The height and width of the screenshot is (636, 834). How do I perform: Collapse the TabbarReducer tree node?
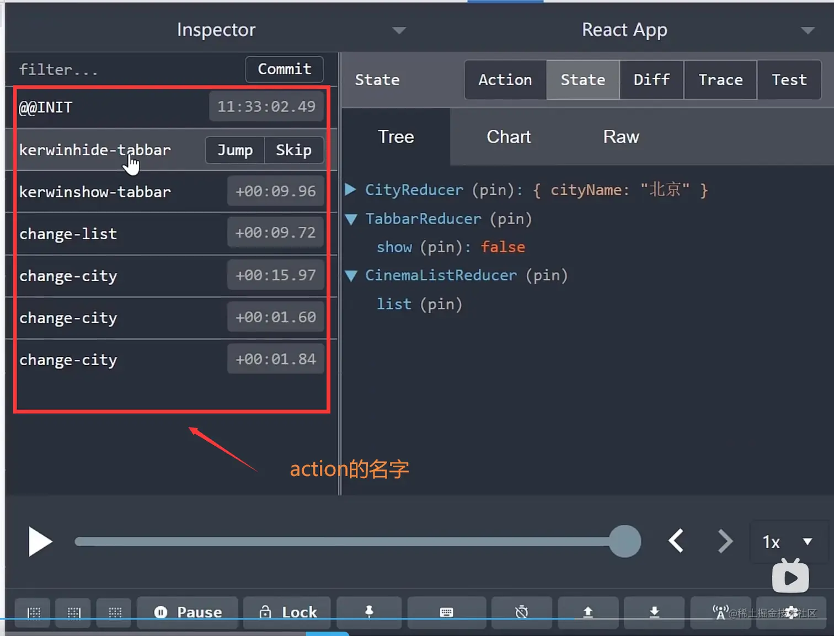click(351, 219)
